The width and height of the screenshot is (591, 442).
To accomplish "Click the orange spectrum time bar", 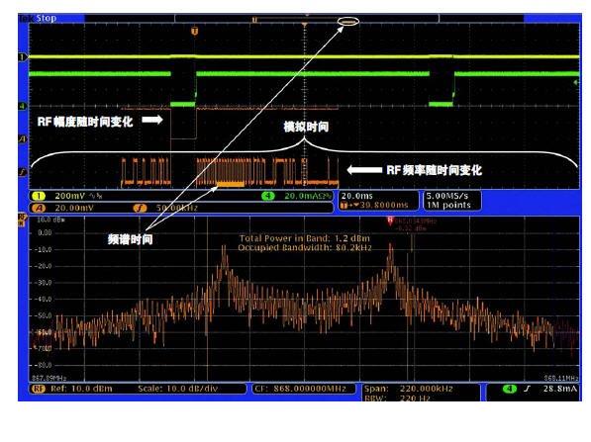I will tap(231, 184).
